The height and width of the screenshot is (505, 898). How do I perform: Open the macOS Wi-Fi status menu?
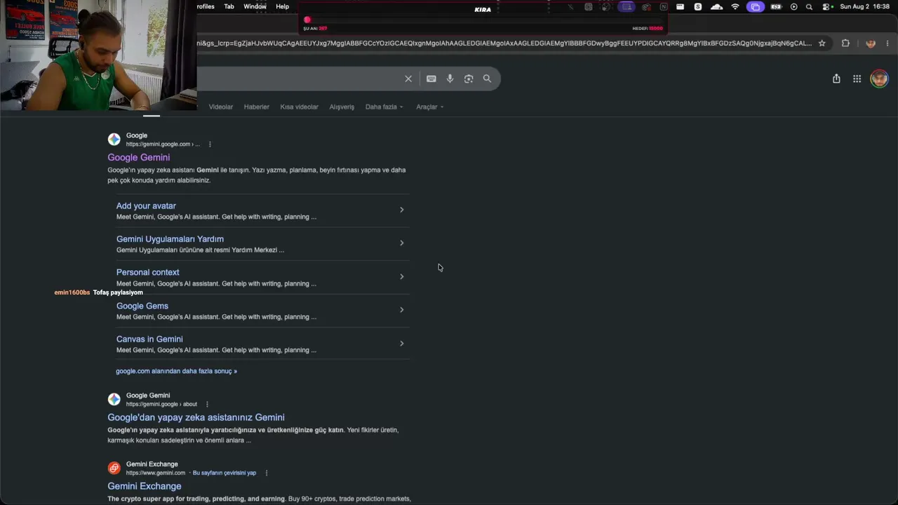click(735, 6)
